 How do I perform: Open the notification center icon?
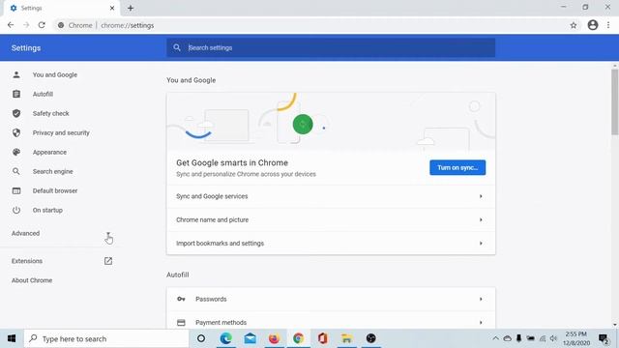[604, 338]
